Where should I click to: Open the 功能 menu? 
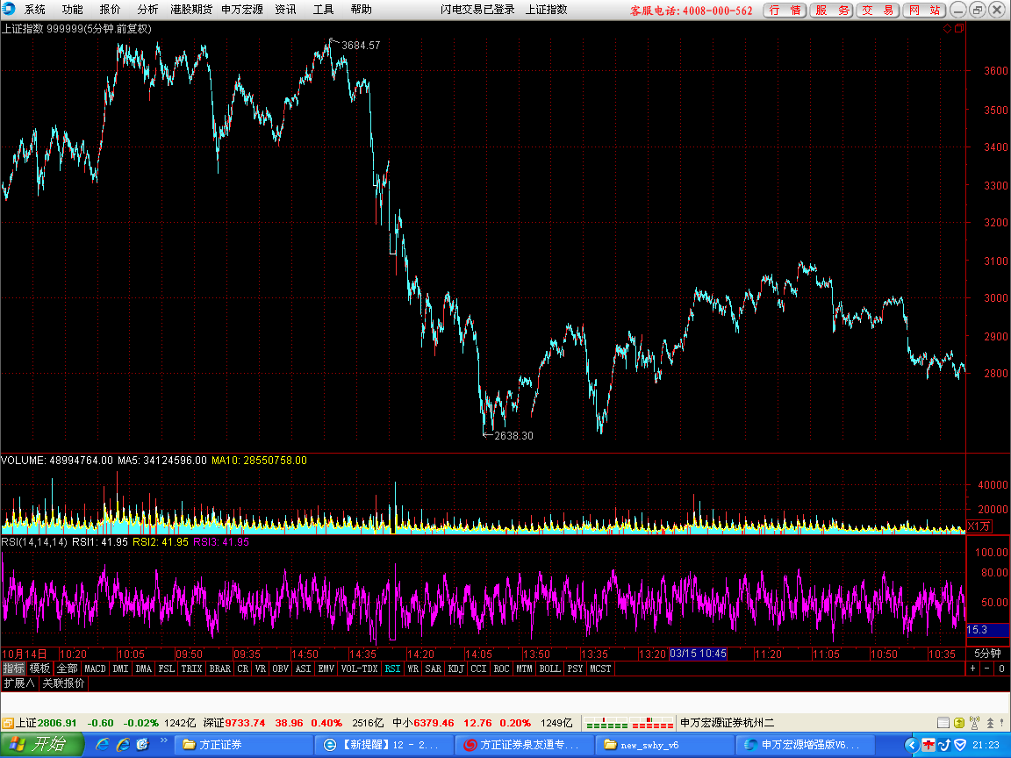tap(72, 10)
